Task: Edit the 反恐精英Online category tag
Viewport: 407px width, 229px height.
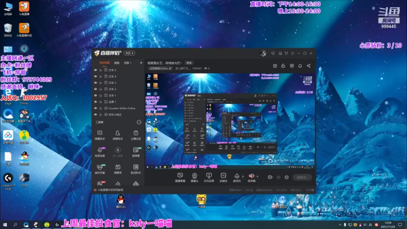Action: point(160,68)
